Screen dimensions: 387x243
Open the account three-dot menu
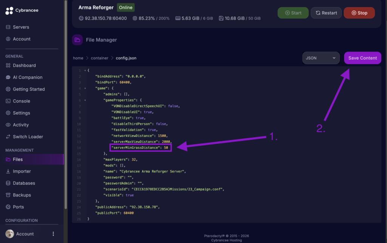click(x=53, y=234)
